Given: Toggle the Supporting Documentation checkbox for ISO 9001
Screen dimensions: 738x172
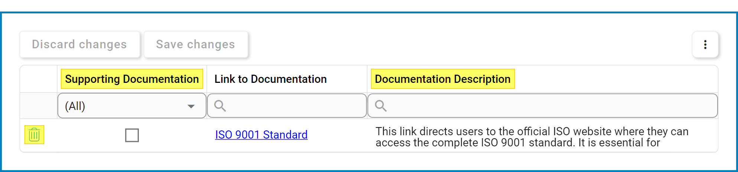Looking at the screenshot, I should [x=132, y=135].
